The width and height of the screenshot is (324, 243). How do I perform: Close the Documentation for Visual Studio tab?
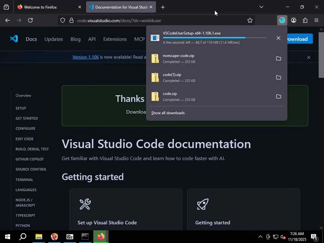click(151, 7)
